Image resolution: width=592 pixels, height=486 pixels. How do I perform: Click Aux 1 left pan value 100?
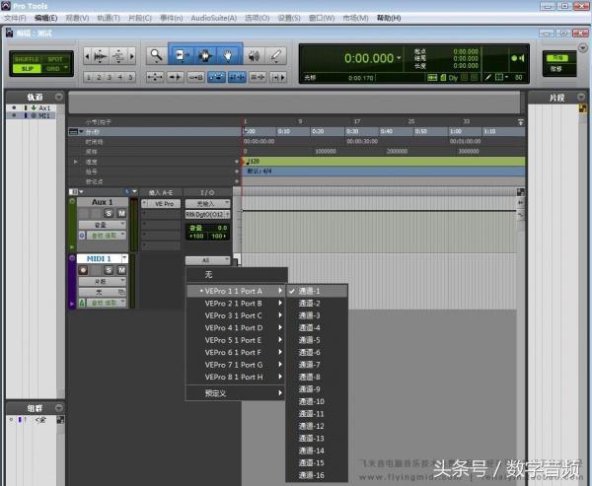coord(197,237)
